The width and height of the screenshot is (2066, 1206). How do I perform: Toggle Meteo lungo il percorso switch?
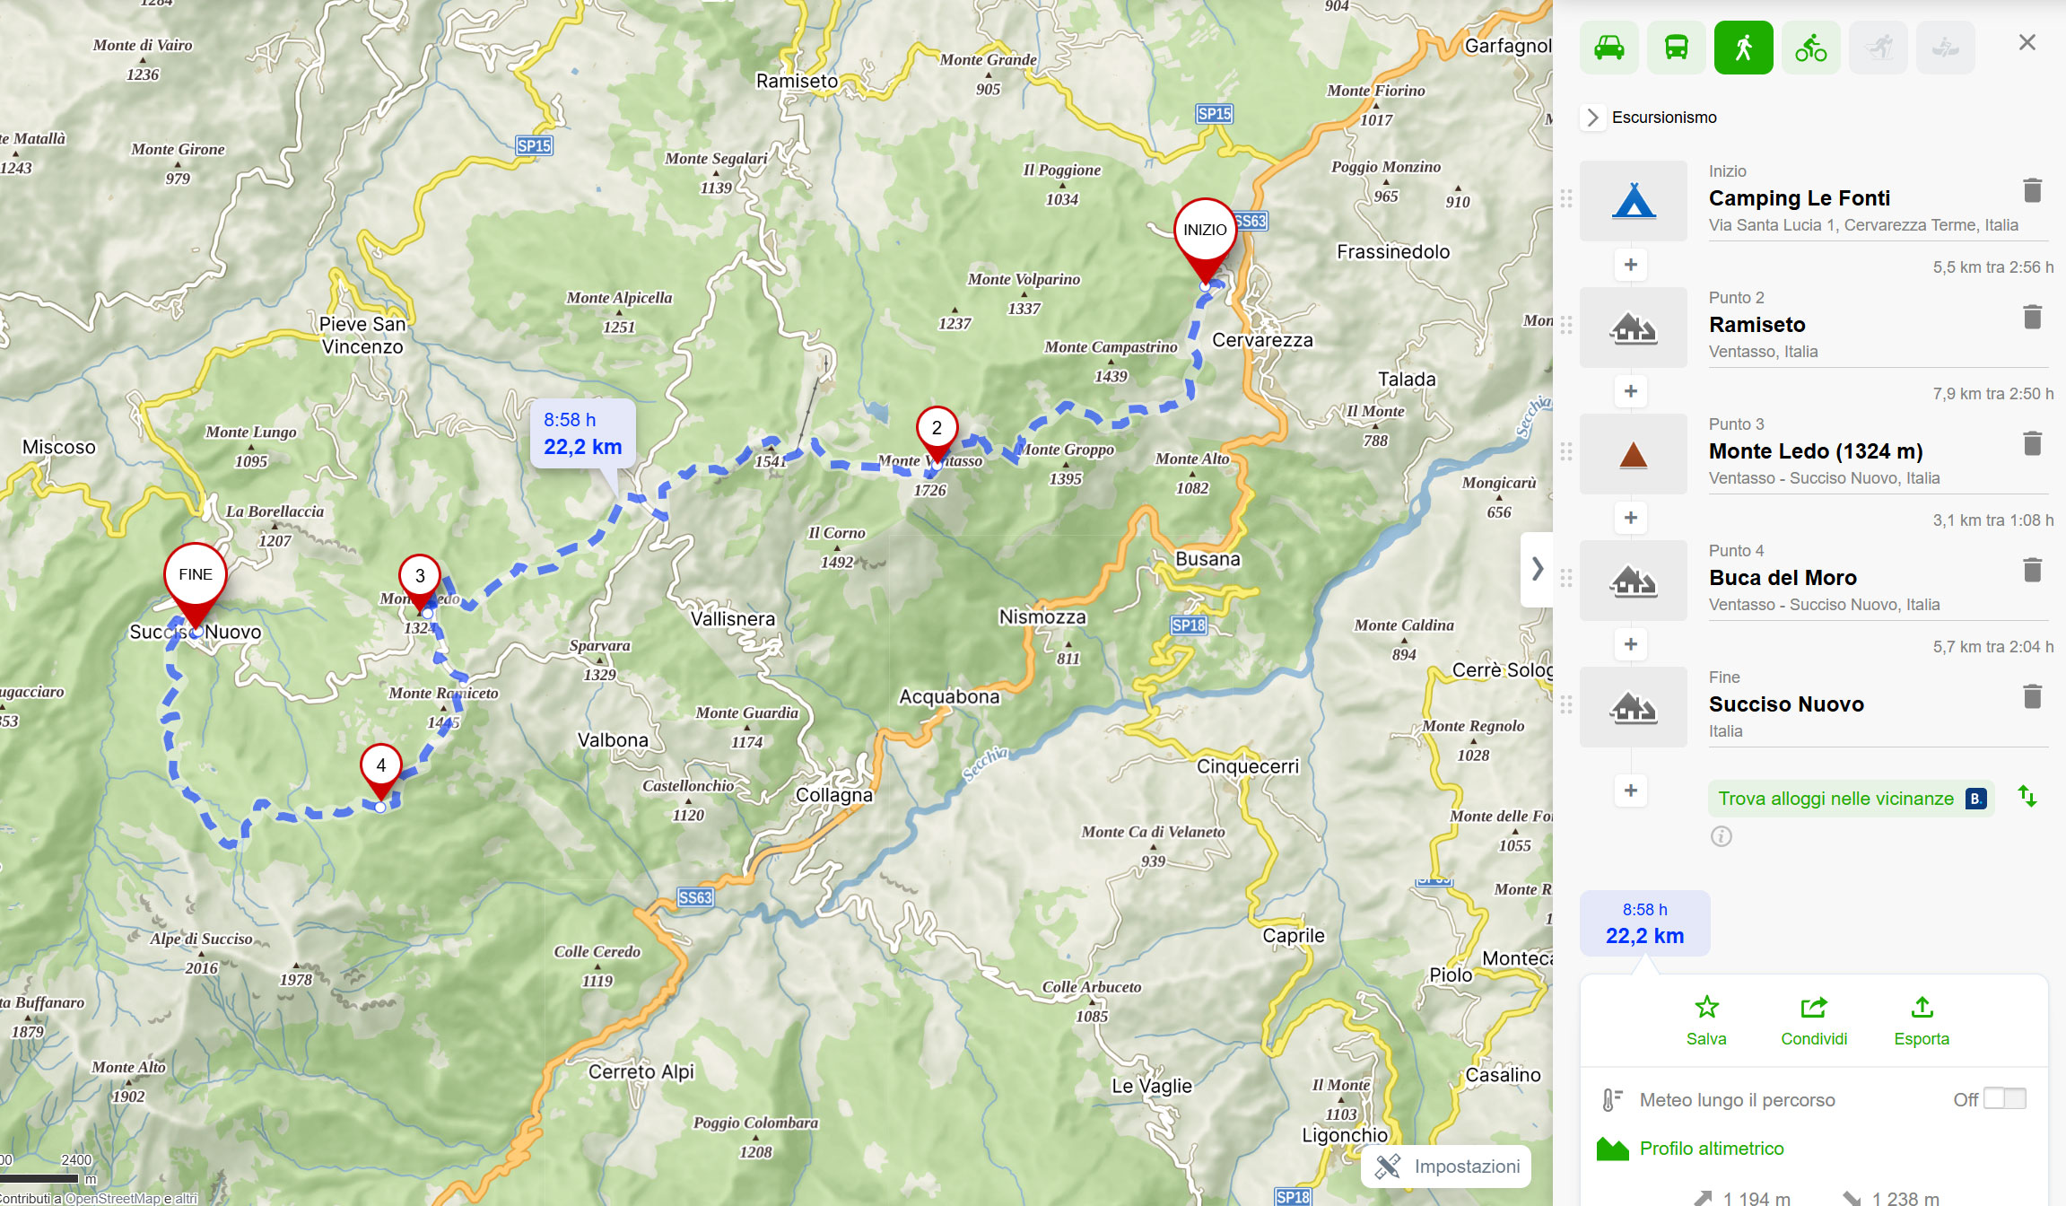pyautogui.click(x=2004, y=1098)
